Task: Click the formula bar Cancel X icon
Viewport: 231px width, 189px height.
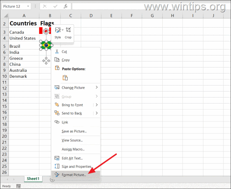Action: click(x=45, y=6)
